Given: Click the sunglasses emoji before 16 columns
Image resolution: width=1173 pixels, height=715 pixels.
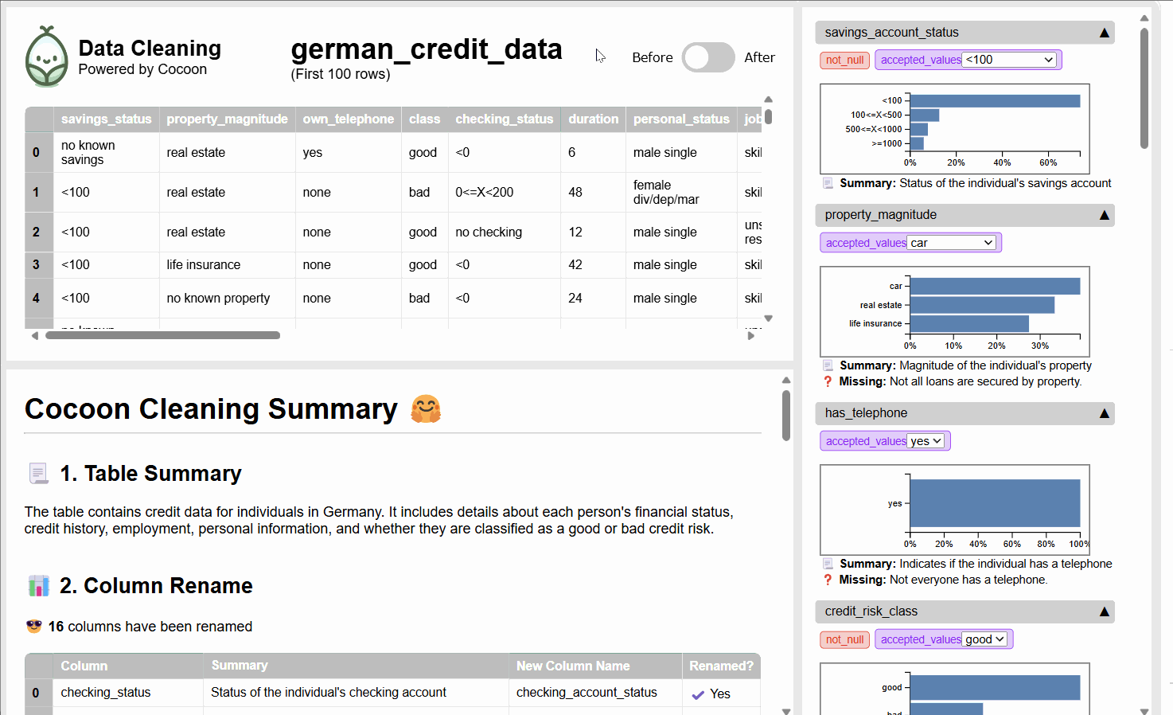Looking at the screenshot, I should point(33,626).
